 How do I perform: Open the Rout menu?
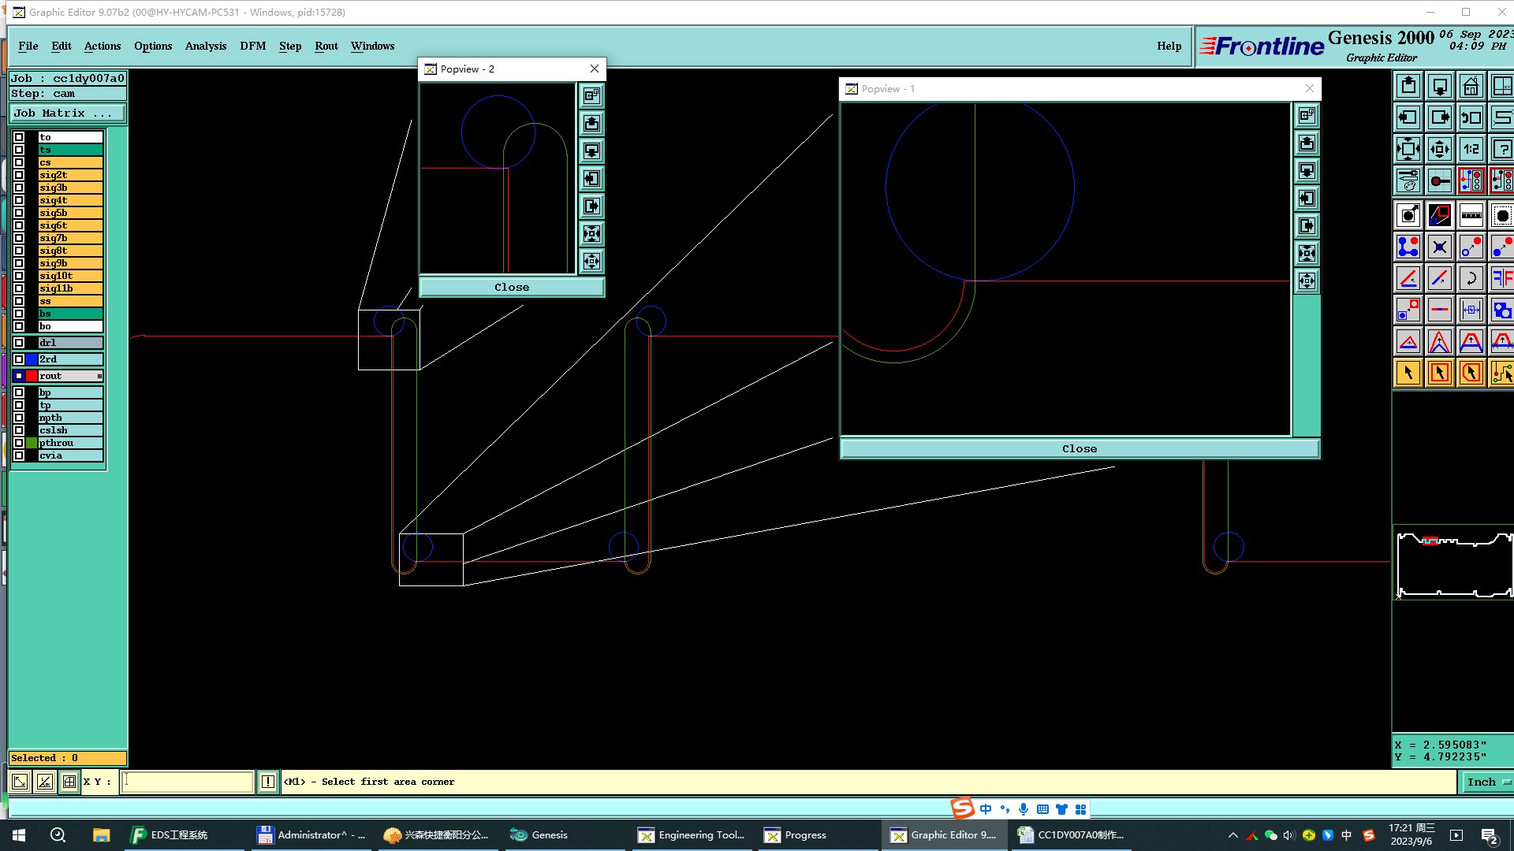326,46
